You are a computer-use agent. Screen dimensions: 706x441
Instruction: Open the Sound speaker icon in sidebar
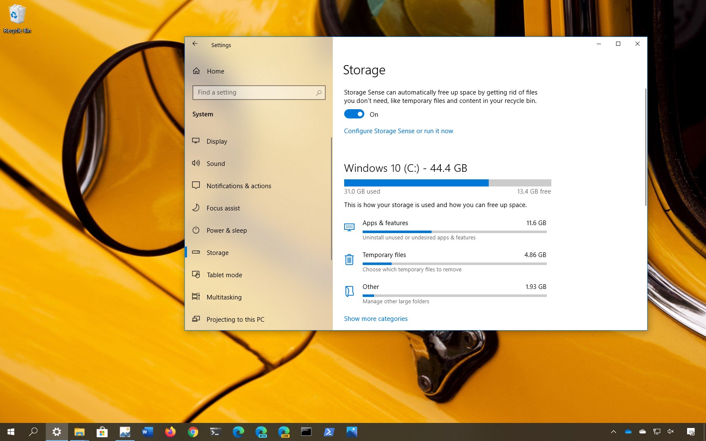(x=196, y=163)
